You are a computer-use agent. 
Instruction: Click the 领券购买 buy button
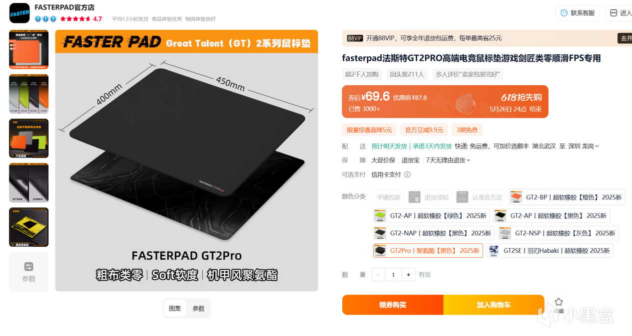(393, 305)
